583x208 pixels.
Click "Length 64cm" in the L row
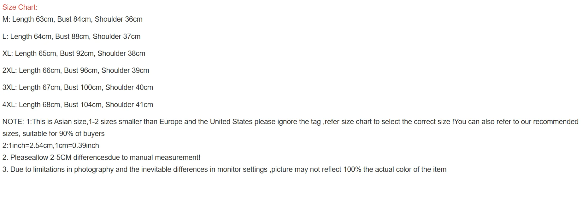click(x=31, y=37)
